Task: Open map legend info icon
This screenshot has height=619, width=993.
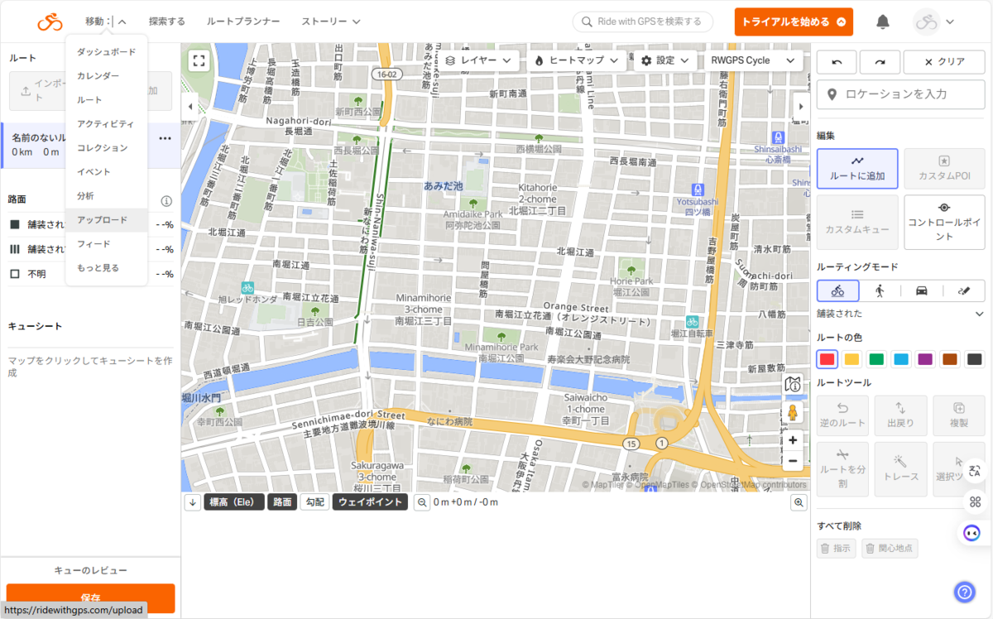Action: coord(793,384)
